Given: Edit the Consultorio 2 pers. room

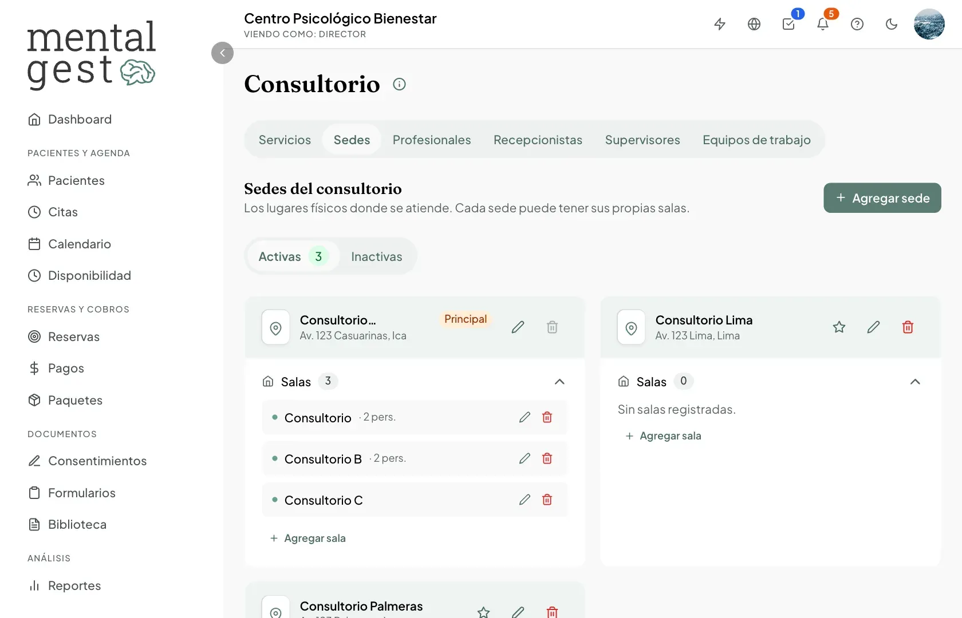Looking at the screenshot, I should tap(525, 417).
